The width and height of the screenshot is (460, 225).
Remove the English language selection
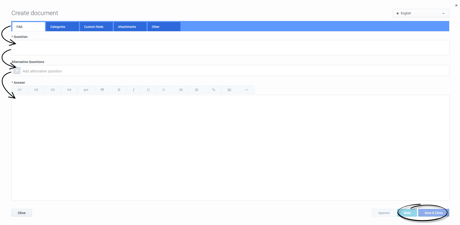(x=397, y=13)
